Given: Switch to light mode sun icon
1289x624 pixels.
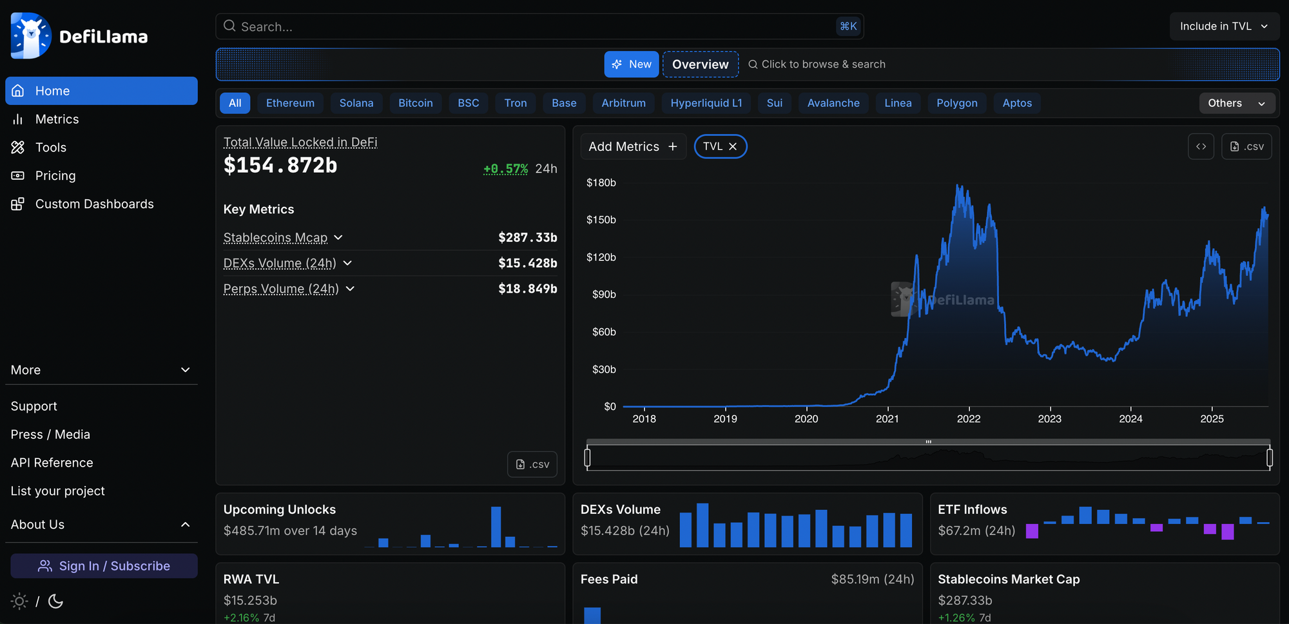Looking at the screenshot, I should pyautogui.click(x=19, y=601).
